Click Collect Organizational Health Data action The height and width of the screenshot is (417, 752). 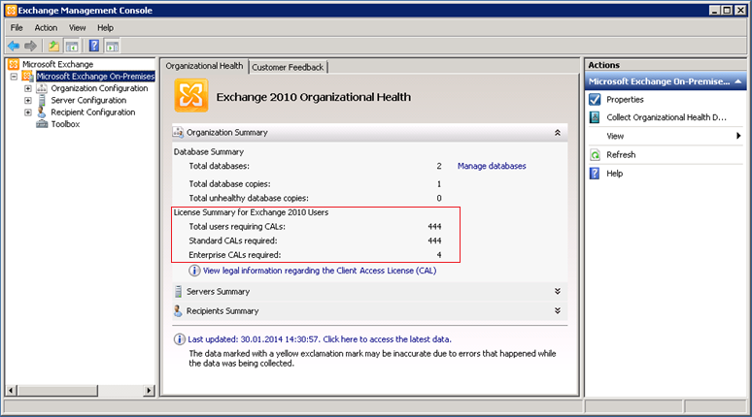pos(667,117)
